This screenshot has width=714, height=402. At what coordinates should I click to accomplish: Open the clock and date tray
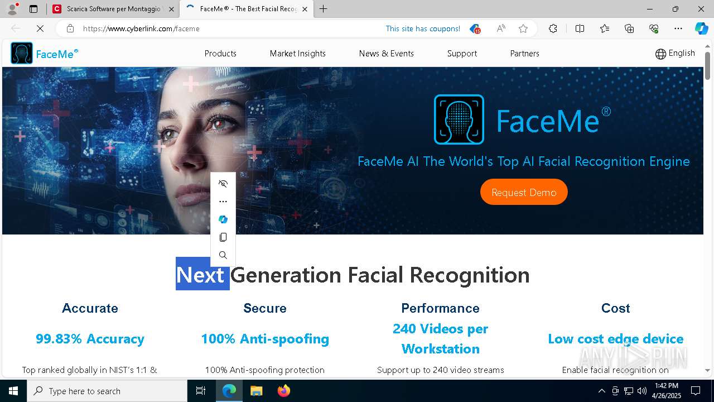point(666,391)
